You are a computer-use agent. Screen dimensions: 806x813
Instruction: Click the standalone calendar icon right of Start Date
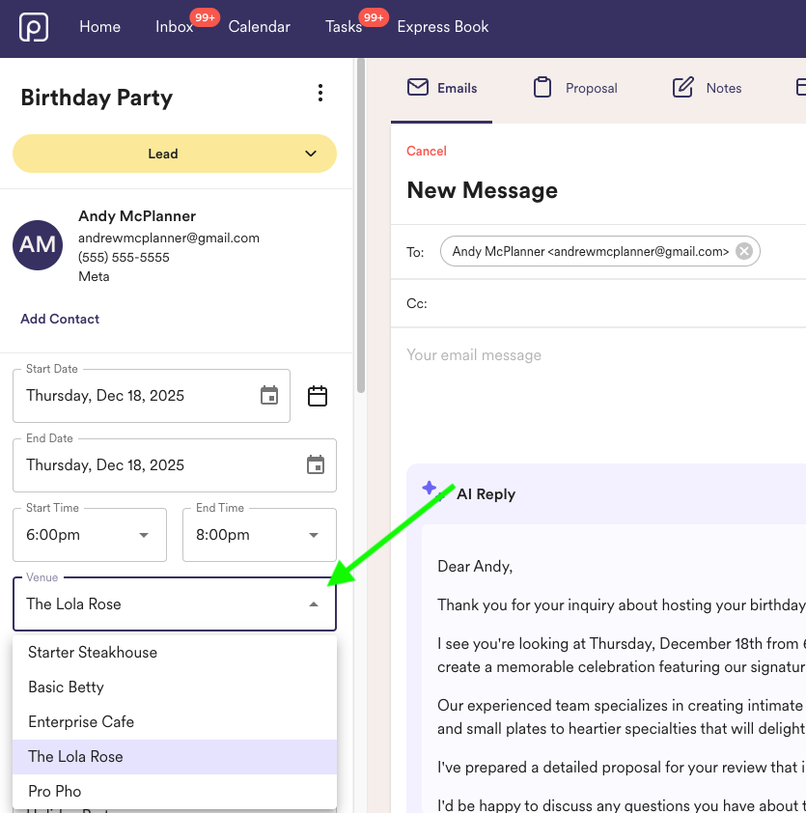click(x=318, y=396)
